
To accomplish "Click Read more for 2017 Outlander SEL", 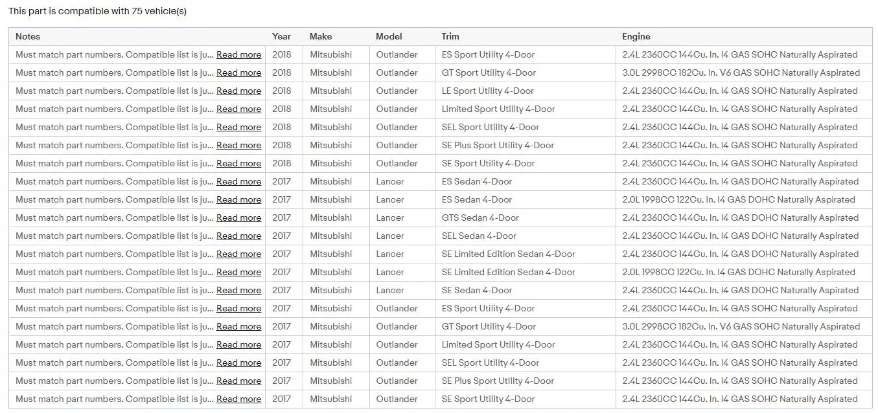I will pos(238,363).
